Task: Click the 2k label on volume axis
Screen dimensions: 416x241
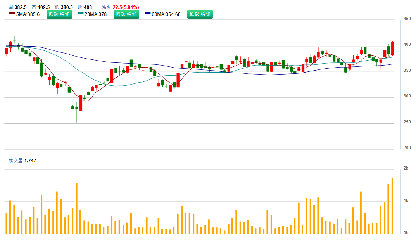Action: point(406,168)
